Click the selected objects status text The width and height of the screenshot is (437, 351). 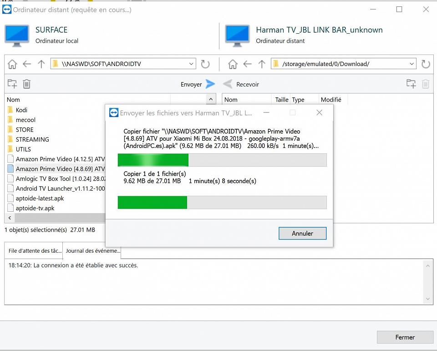point(50,230)
